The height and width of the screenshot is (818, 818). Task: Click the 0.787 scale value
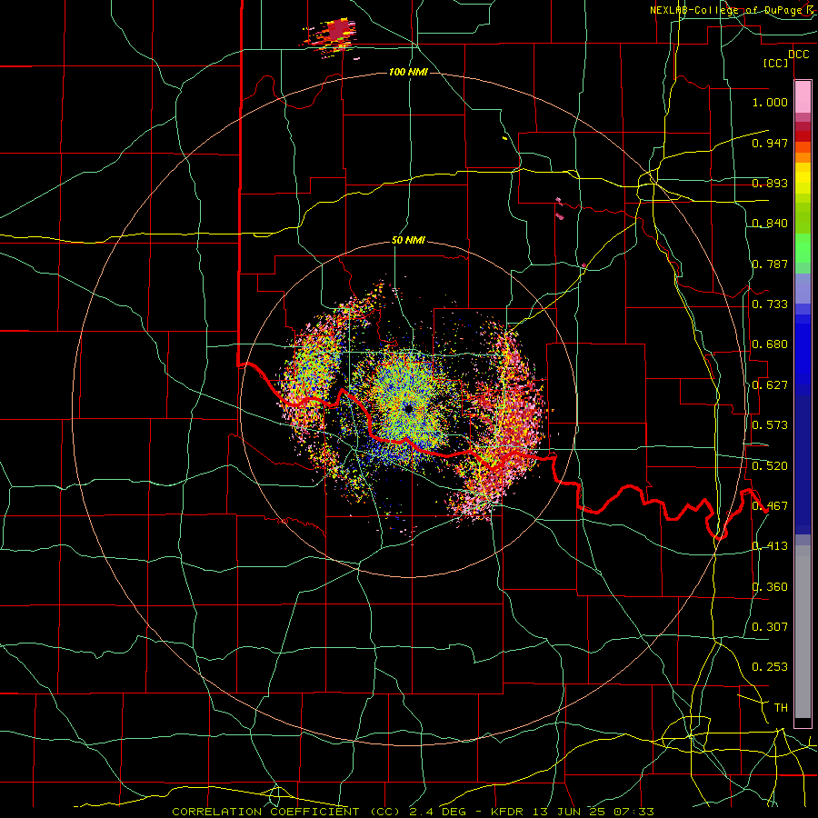point(770,264)
